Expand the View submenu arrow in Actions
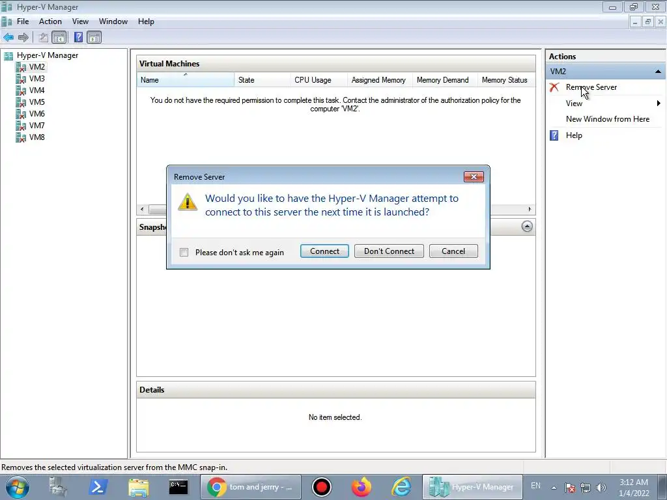 click(x=659, y=104)
